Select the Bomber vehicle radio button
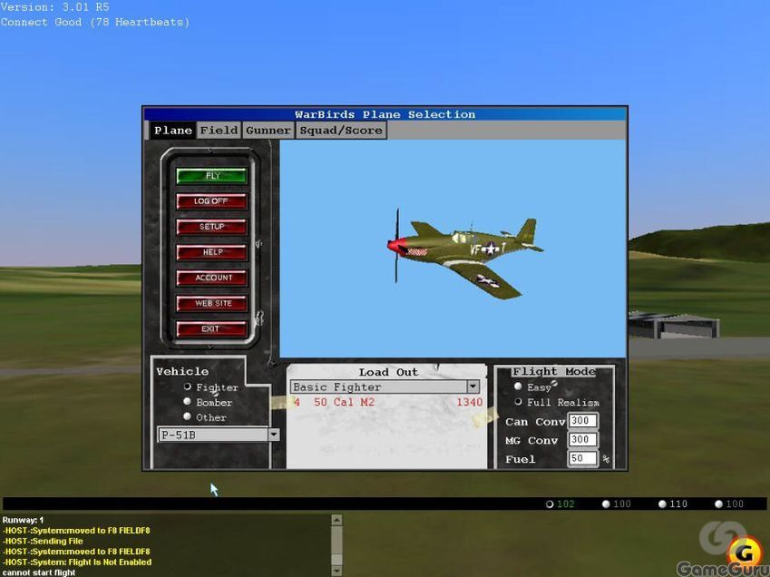Screen dimensions: 770x577 point(187,402)
